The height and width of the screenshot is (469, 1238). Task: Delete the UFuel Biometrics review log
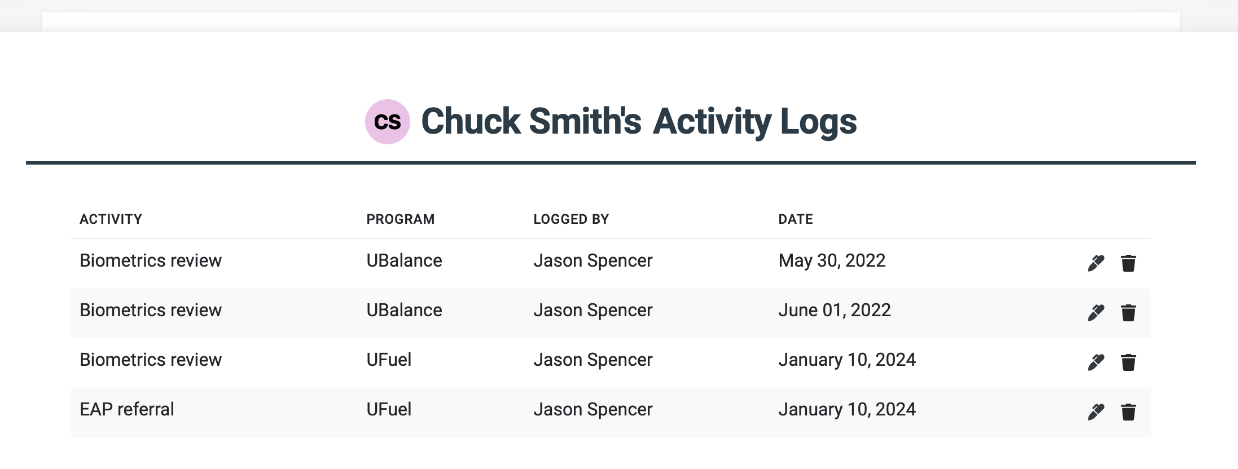click(1128, 362)
